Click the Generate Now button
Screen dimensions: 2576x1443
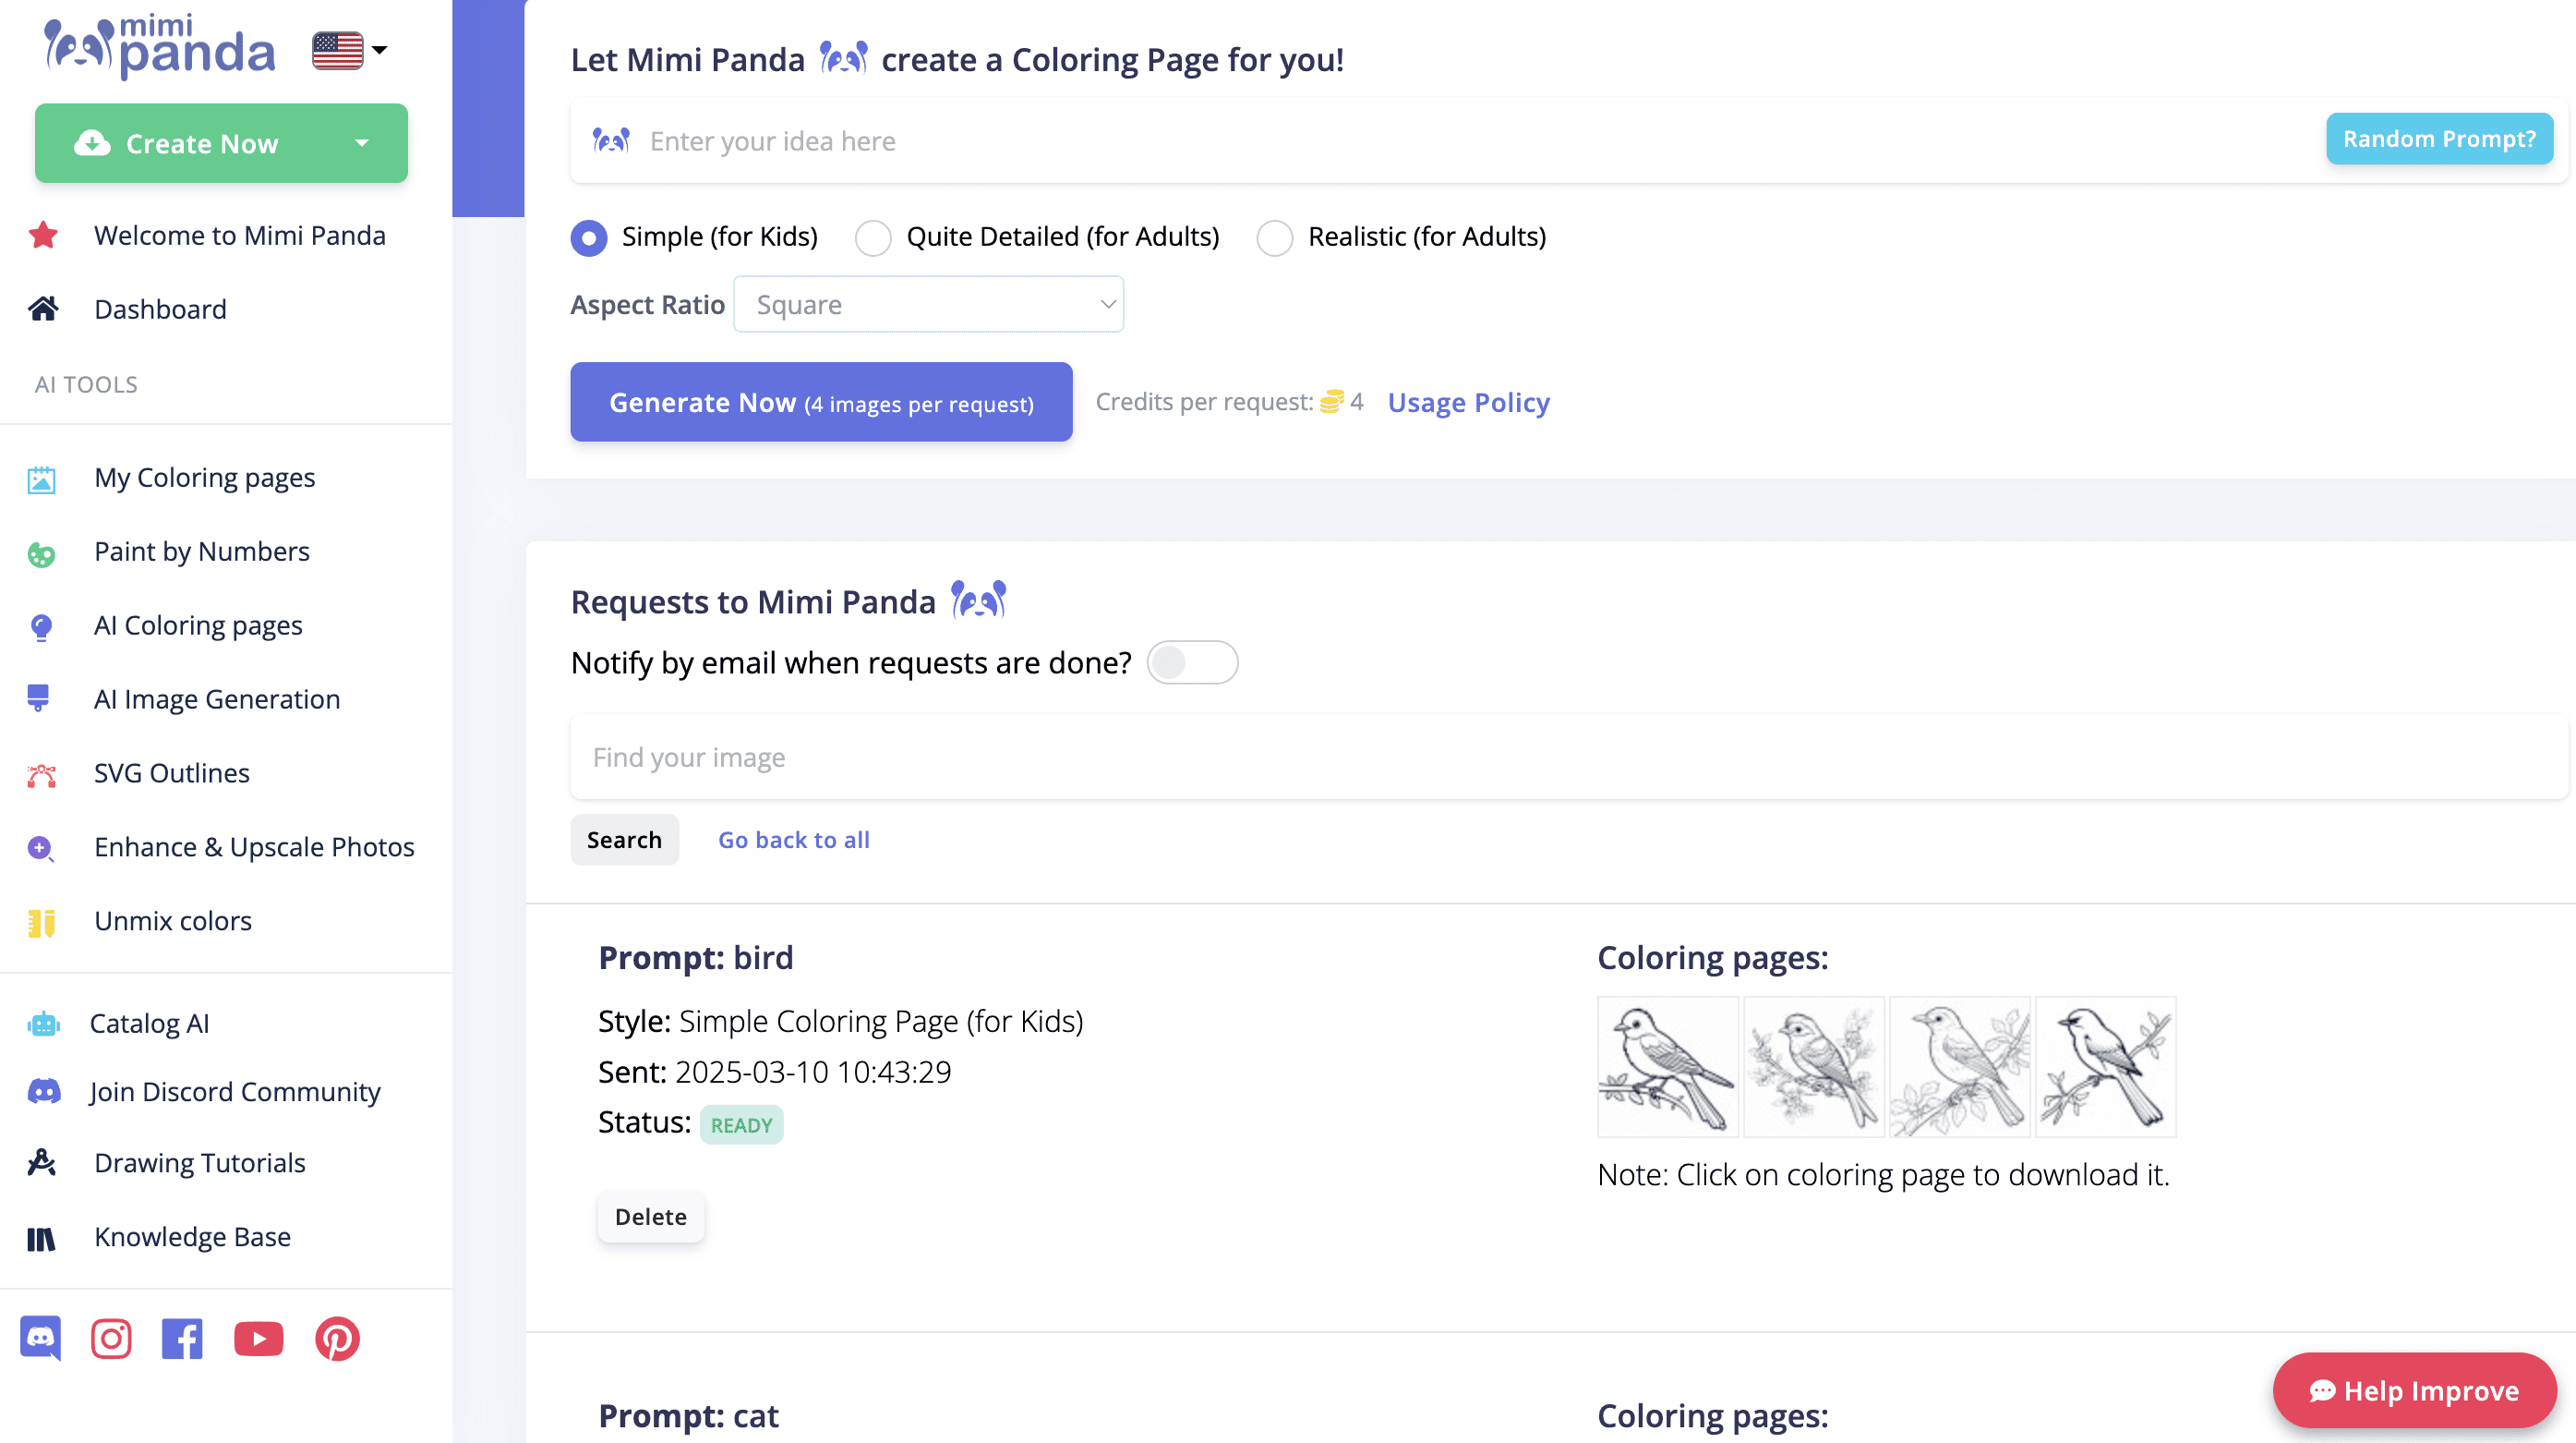tap(820, 402)
